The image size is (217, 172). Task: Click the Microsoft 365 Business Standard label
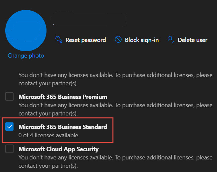[x=63, y=127]
